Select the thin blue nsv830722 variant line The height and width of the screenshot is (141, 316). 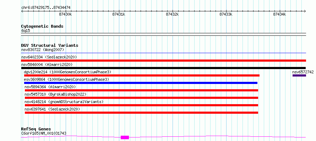[163, 53]
